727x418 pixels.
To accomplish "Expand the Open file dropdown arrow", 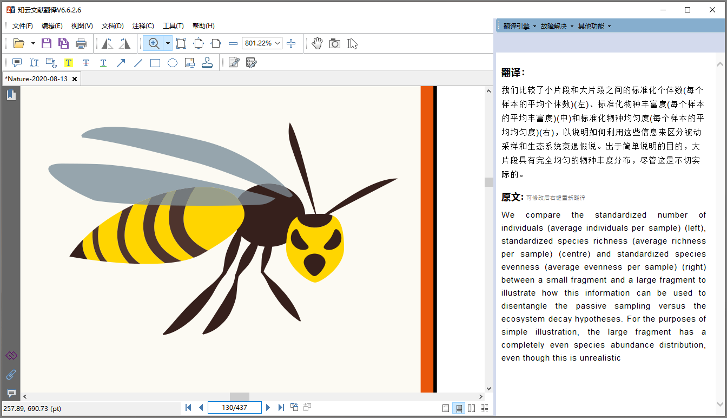I will [x=33, y=43].
